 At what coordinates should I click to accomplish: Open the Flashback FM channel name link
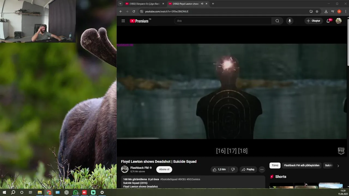[139, 168]
